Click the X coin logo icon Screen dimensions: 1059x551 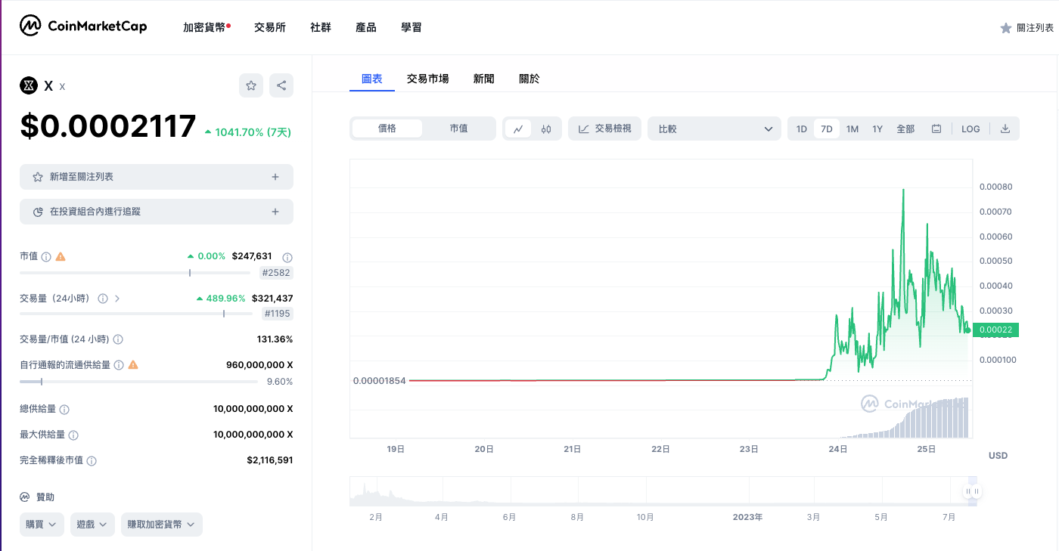point(29,85)
